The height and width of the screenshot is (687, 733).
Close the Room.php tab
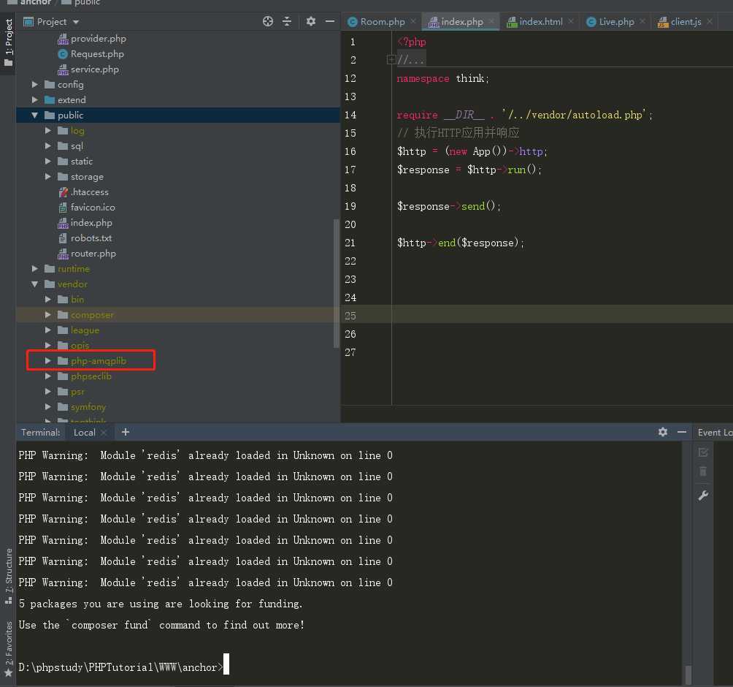(413, 21)
